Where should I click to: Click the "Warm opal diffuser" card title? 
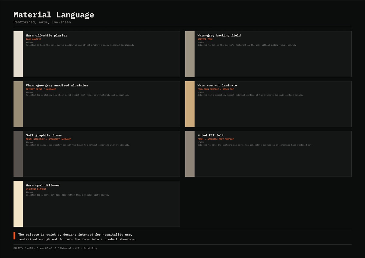point(43,185)
